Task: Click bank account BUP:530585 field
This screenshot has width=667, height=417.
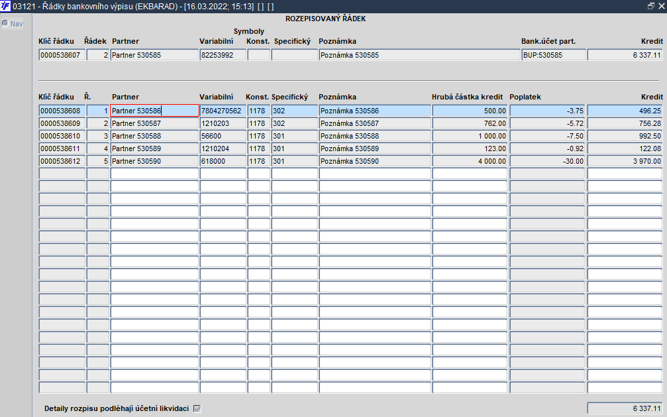Action: (x=554, y=55)
